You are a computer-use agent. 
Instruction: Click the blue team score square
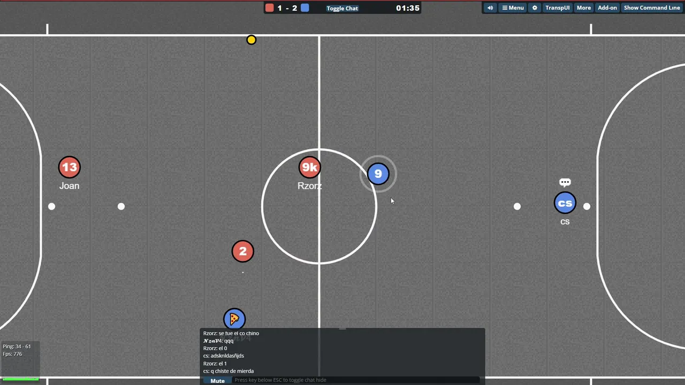coord(305,7)
